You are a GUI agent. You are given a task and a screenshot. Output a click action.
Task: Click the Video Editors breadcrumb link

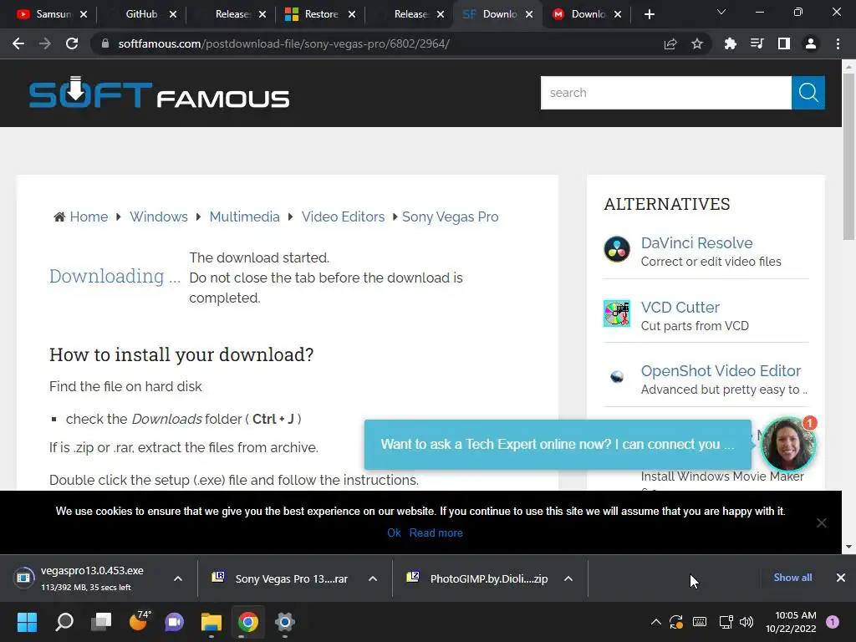click(343, 217)
